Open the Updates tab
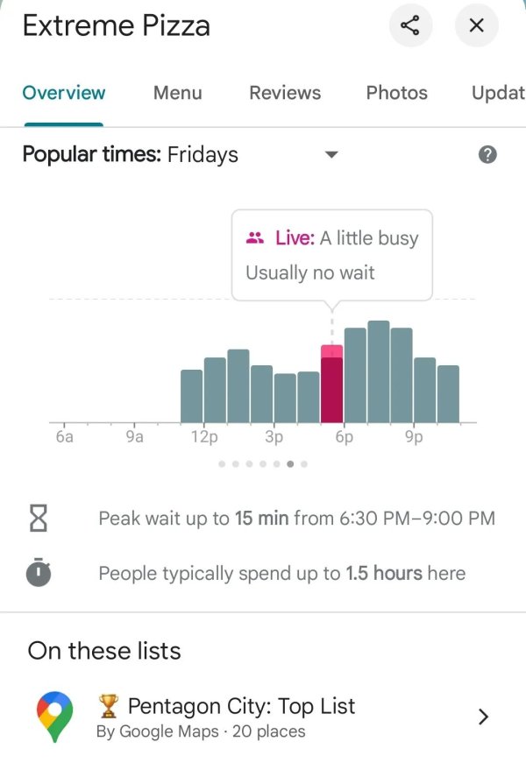Image resolution: width=526 pixels, height=770 pixels. (x=497, y=93)
